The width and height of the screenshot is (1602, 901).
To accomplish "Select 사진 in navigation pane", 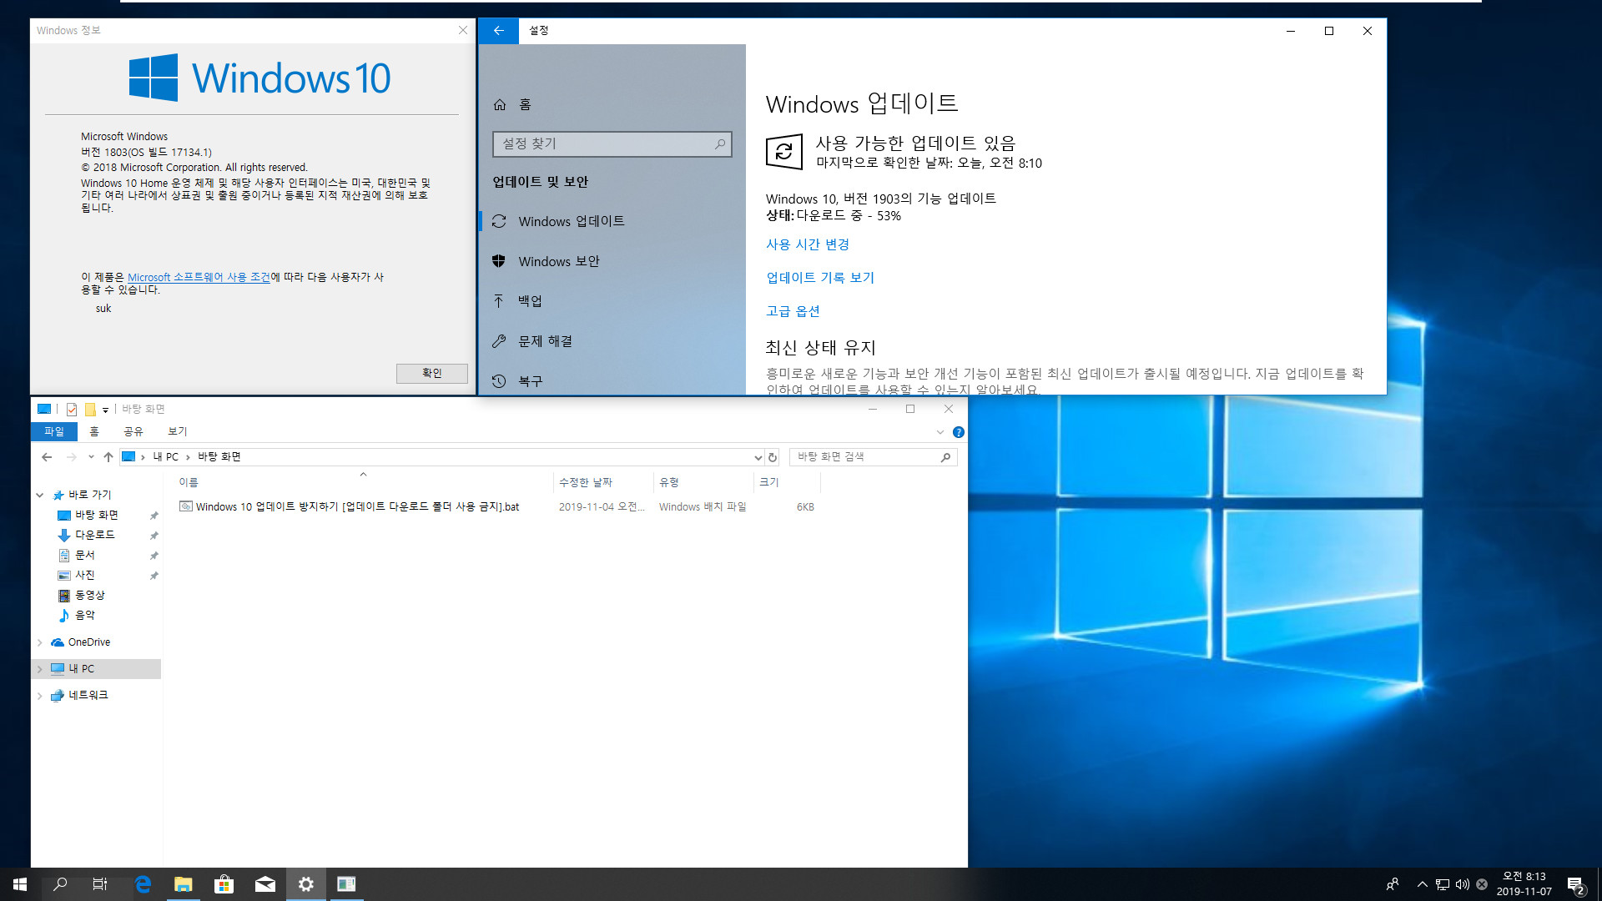I will tap(85, 575).
